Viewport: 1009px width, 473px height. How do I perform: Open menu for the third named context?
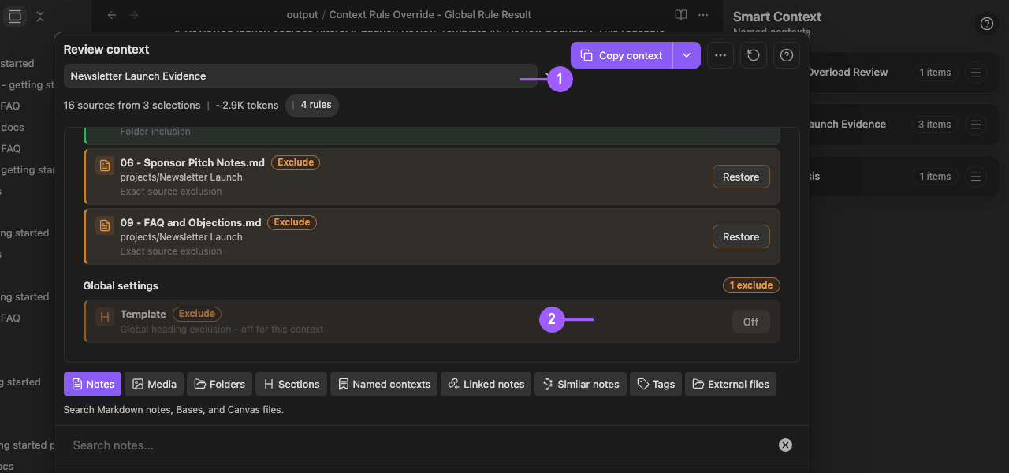pos(976,177)
